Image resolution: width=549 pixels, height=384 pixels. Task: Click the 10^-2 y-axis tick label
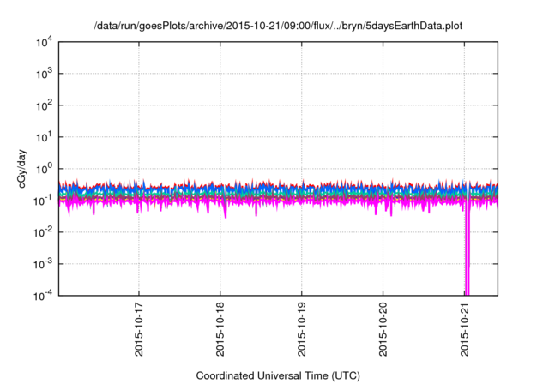(x=43, y=232)
